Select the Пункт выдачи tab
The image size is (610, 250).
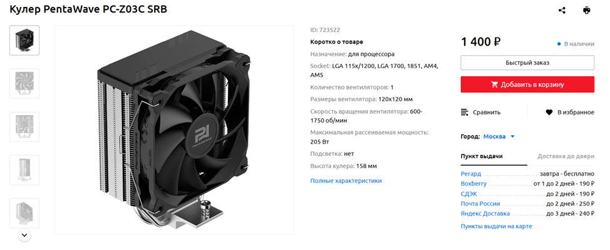tap(482, 156)
